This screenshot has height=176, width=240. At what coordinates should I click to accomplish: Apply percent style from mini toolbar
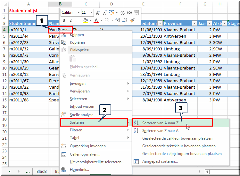(x=122, y=13)
